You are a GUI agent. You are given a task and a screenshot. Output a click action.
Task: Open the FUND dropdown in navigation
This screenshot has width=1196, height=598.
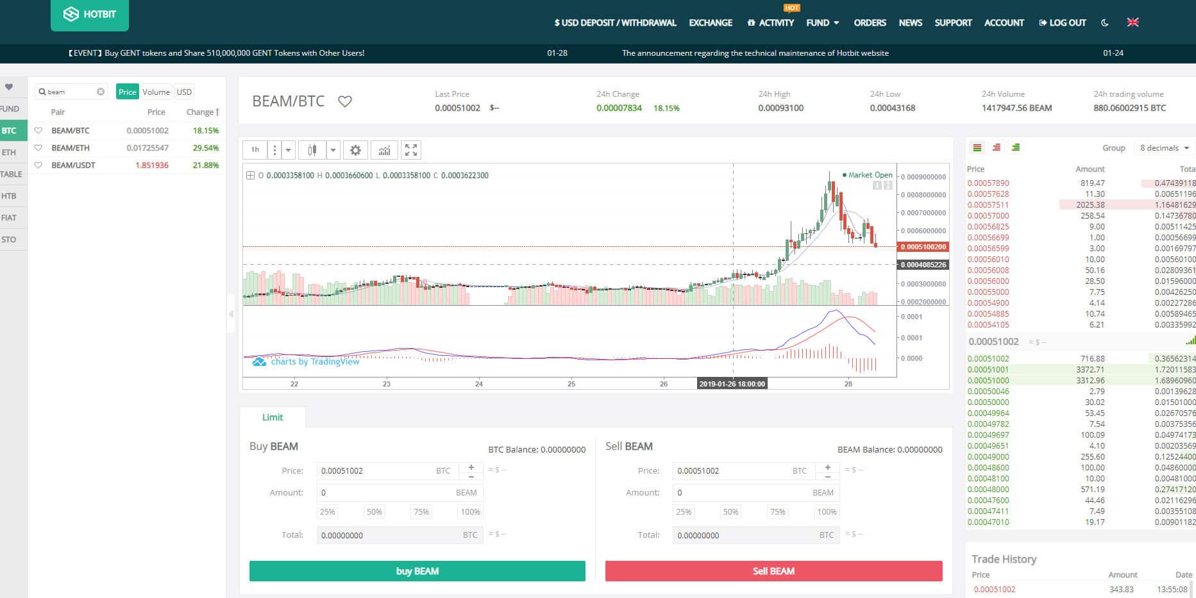point(823,22)
